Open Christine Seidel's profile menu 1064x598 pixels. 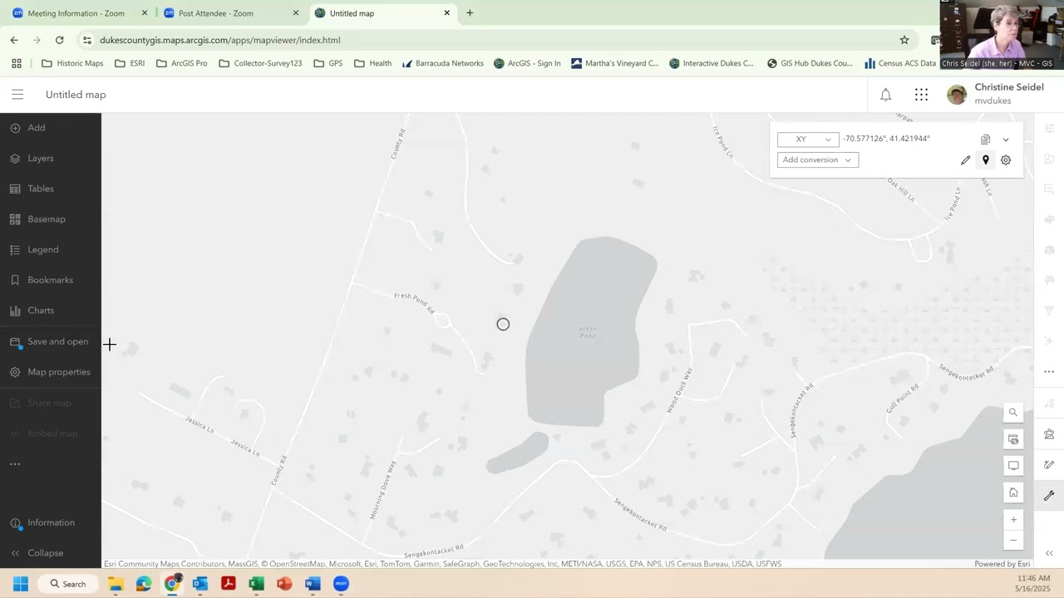tap(995, 94)
